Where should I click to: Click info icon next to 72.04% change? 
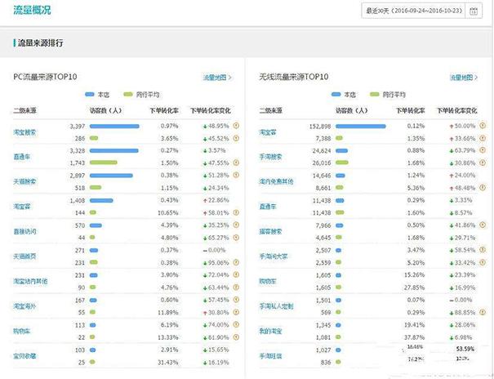coord(236,274)
